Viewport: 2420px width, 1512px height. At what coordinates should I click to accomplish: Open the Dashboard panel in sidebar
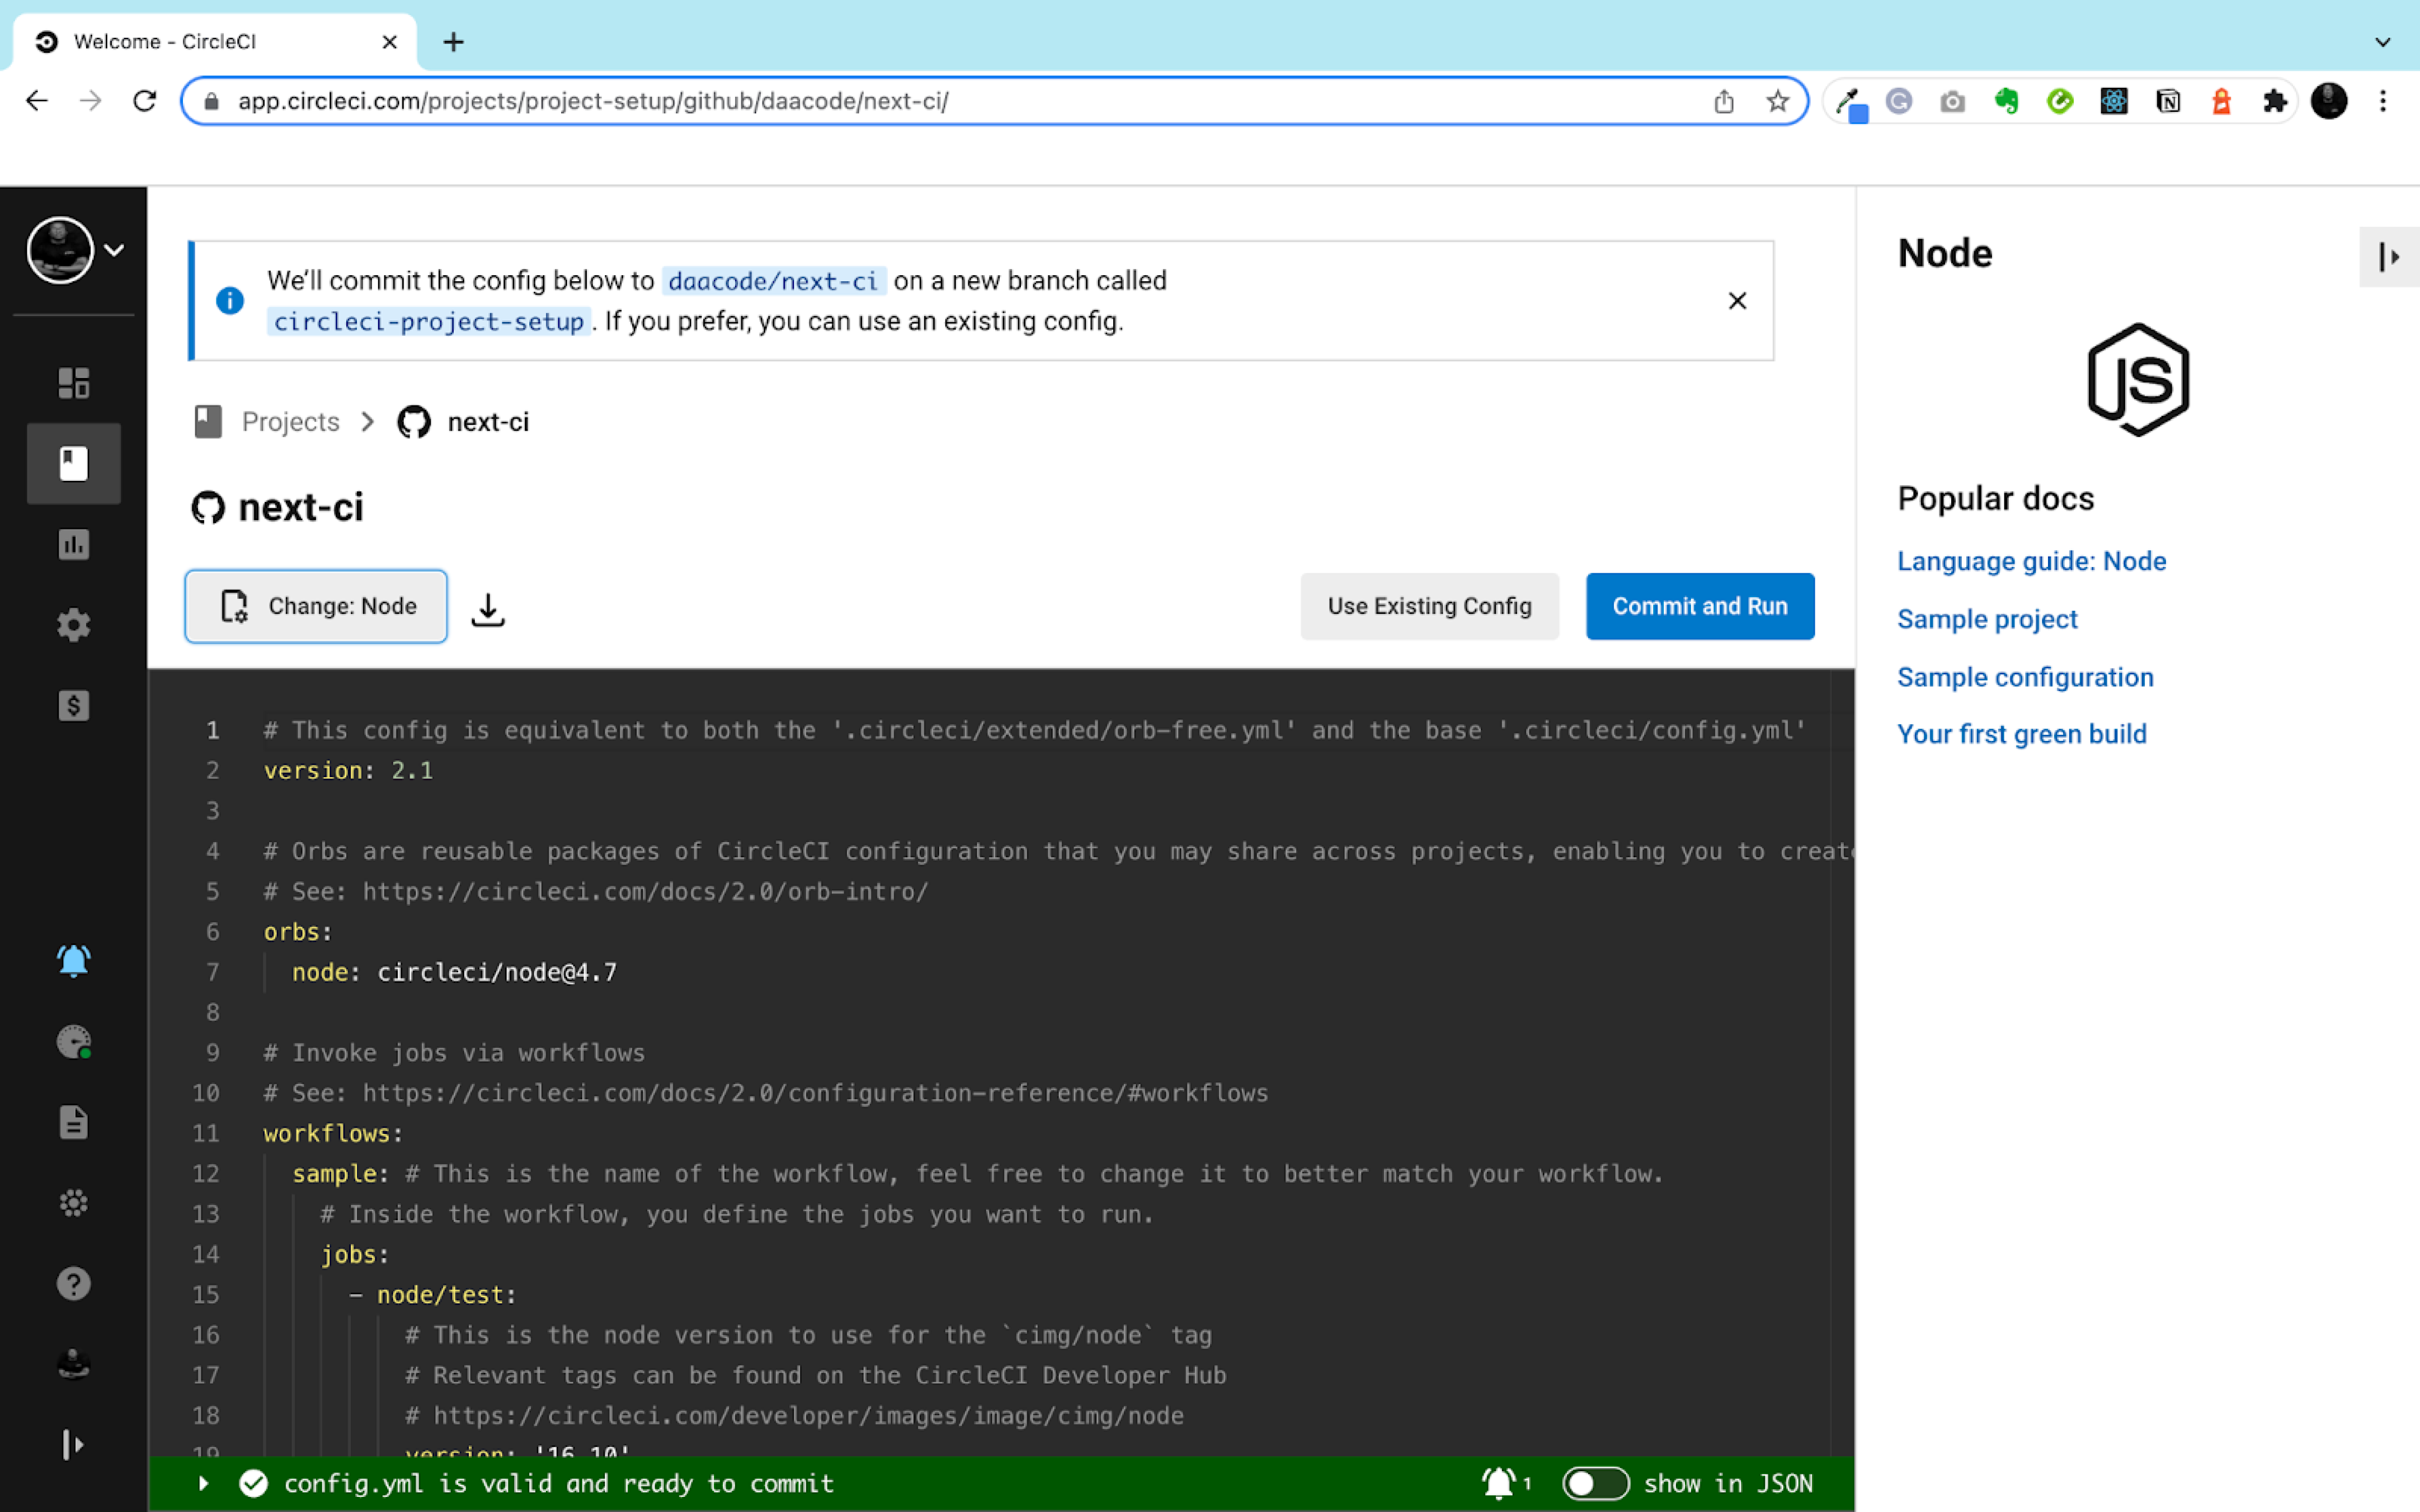coord(73,383)
